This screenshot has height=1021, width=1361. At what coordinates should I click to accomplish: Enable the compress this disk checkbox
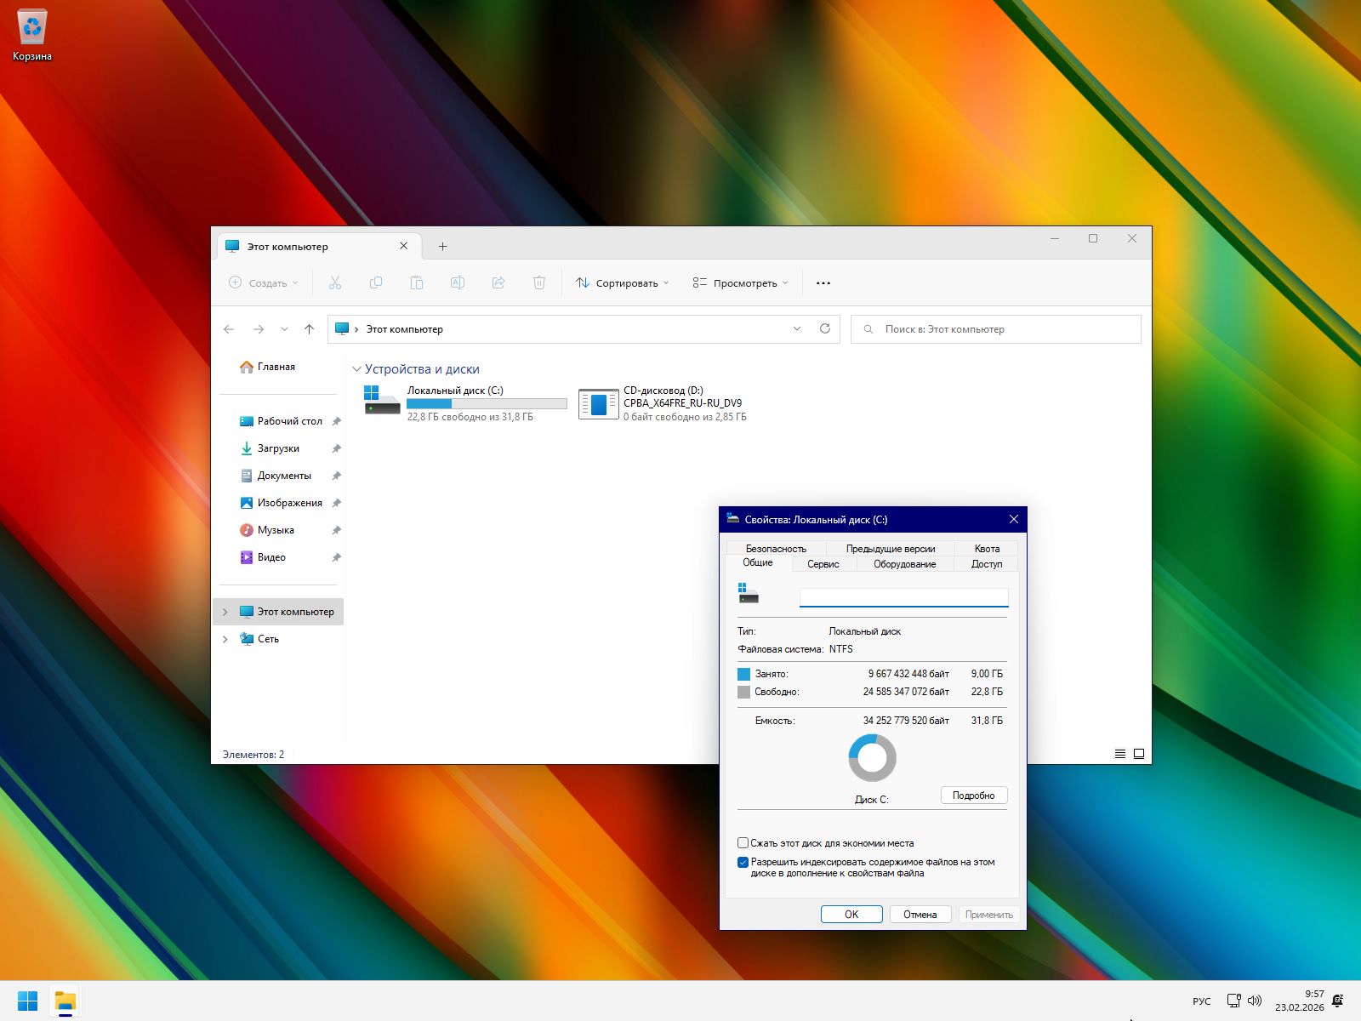[743, 843]
